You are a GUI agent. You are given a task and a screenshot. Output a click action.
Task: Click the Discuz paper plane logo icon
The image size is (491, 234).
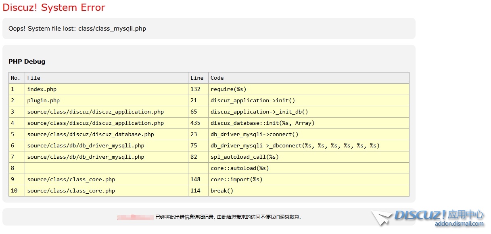point(382,218)
